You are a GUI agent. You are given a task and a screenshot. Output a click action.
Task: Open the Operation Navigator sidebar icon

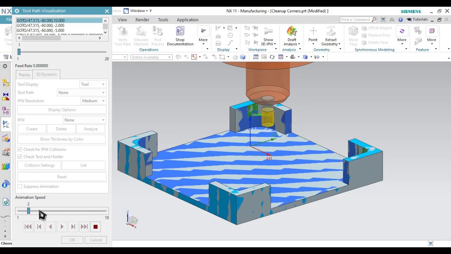(x=6, y=124)
